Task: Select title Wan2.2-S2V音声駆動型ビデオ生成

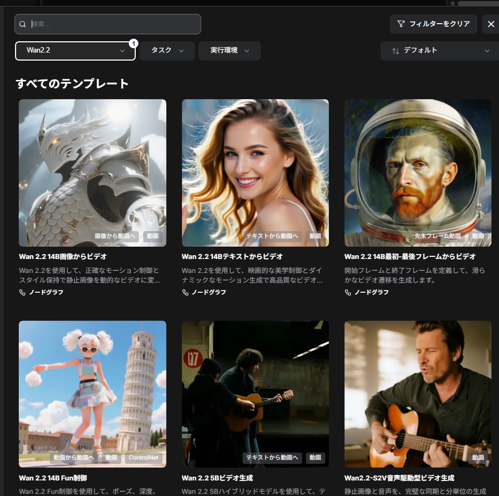Action: click(x=399, y=478)
